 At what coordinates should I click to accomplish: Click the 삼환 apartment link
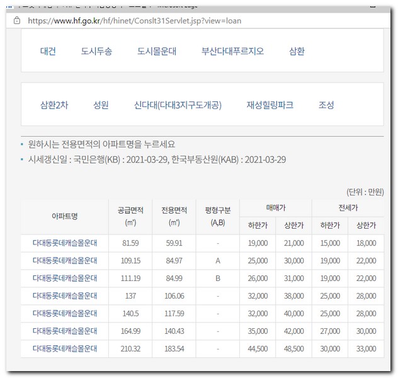tap(297, 51)
